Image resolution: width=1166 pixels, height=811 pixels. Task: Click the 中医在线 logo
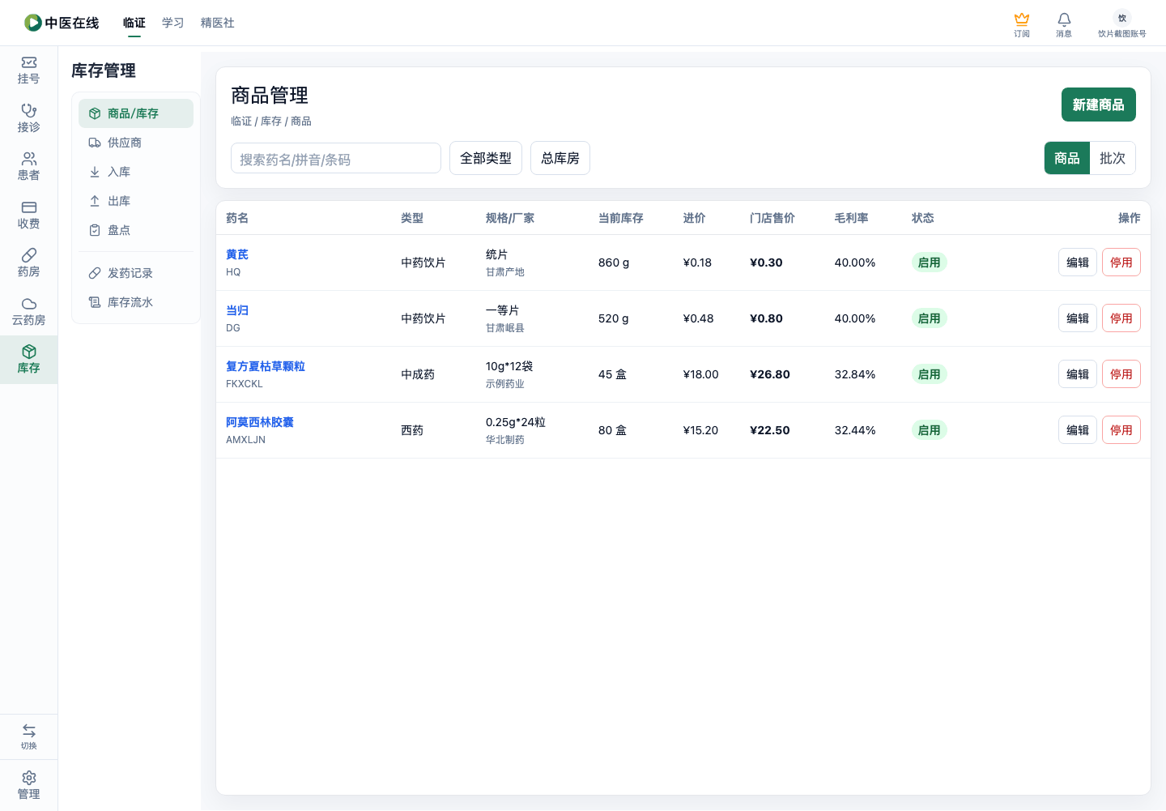click(62, 23)
